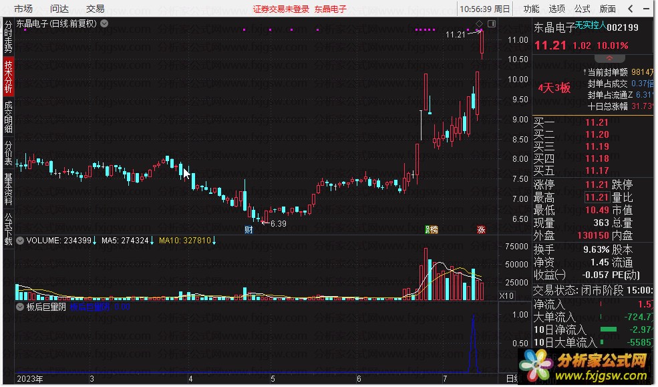Click month 7 marker on time axis
Image resolution: width=658 pixels, height=387 pixels.
pos(445,379)
